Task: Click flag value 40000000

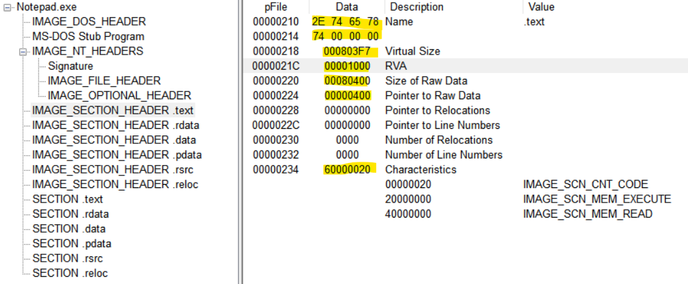Action: point(408,214)
